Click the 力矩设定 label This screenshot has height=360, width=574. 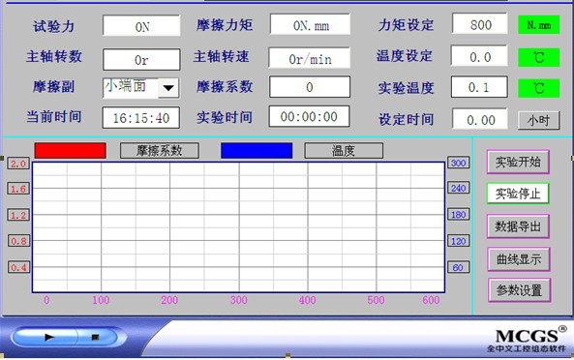pyautogui.click(x=406, y=25)
